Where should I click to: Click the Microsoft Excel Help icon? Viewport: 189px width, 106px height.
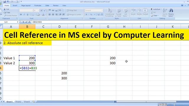pos(182,5)
